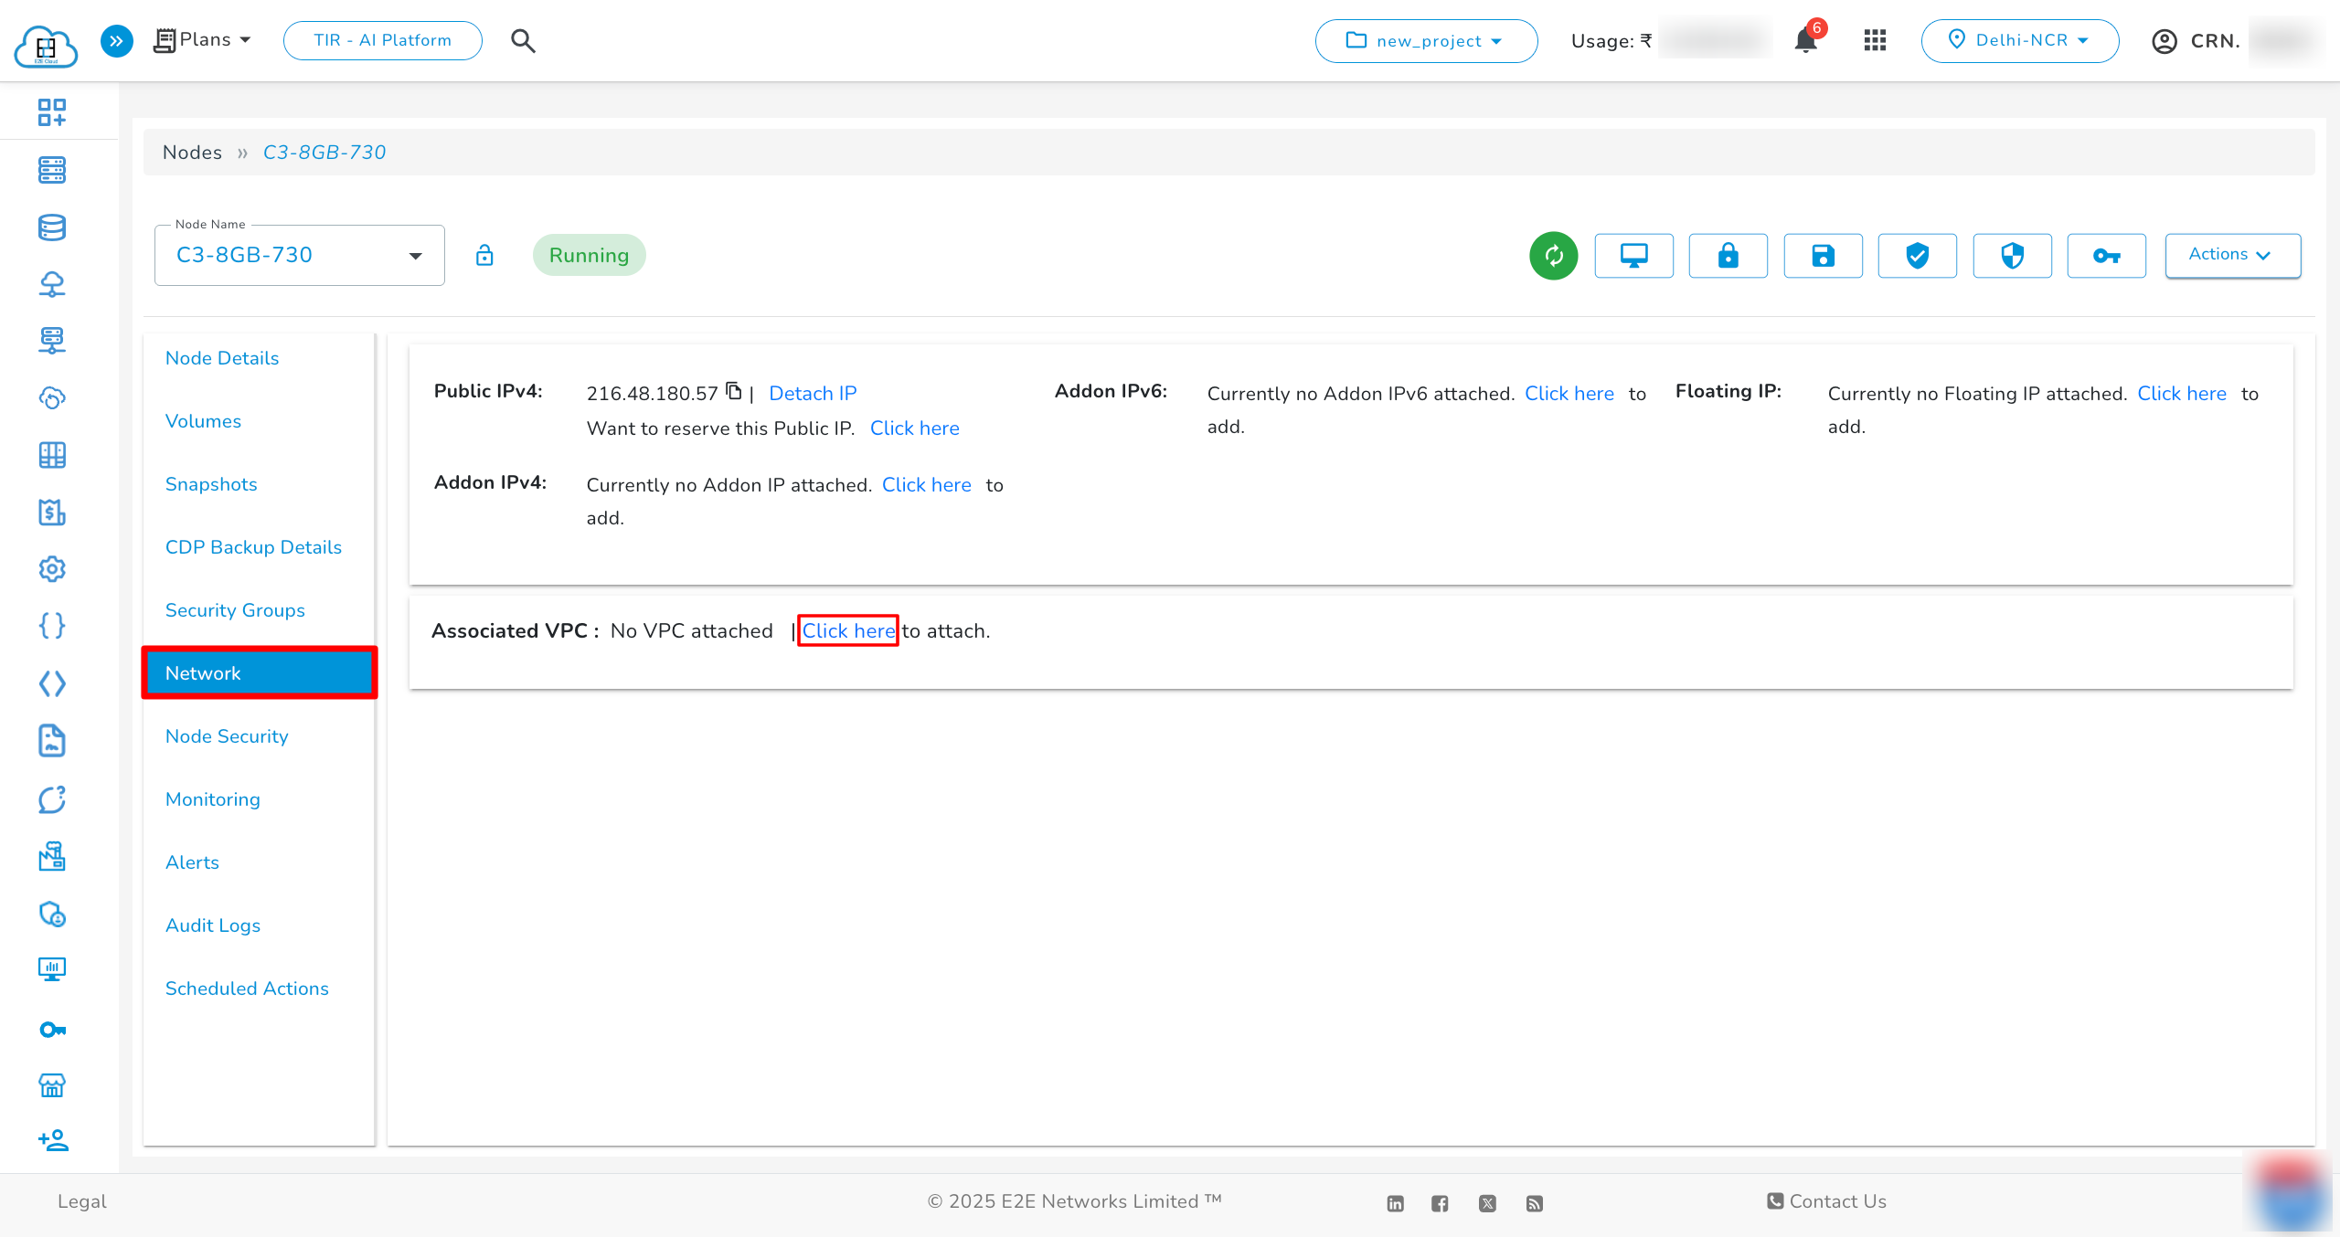The width and height of the screenshot is (2340, 1237).
Task: Click the TIR - AI Platform button
Action: (x=383, y=40)
